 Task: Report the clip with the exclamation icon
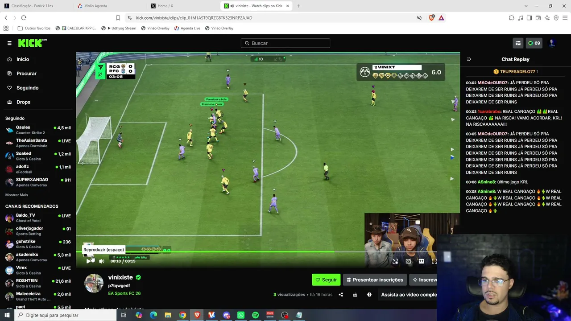tap(369, 295)
